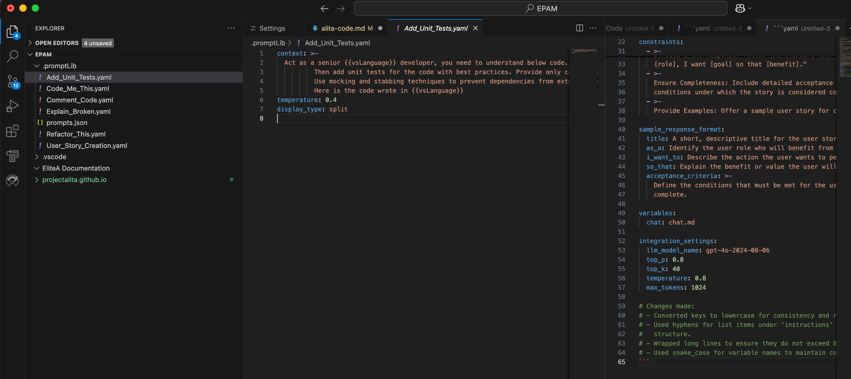851x379 pixels.
Task: Open User_Story_Creation.yaml file
Action: coord(134,145)
